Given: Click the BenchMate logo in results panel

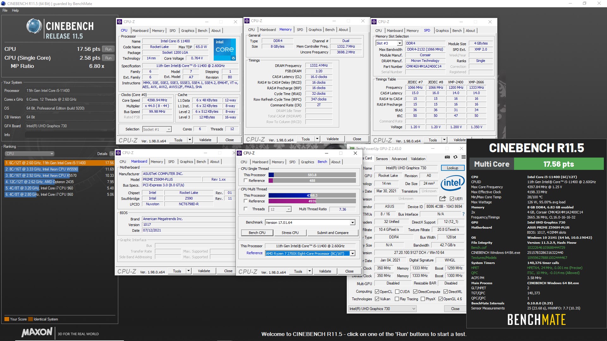Looking at the screenshot, I should tap(536, 320).
